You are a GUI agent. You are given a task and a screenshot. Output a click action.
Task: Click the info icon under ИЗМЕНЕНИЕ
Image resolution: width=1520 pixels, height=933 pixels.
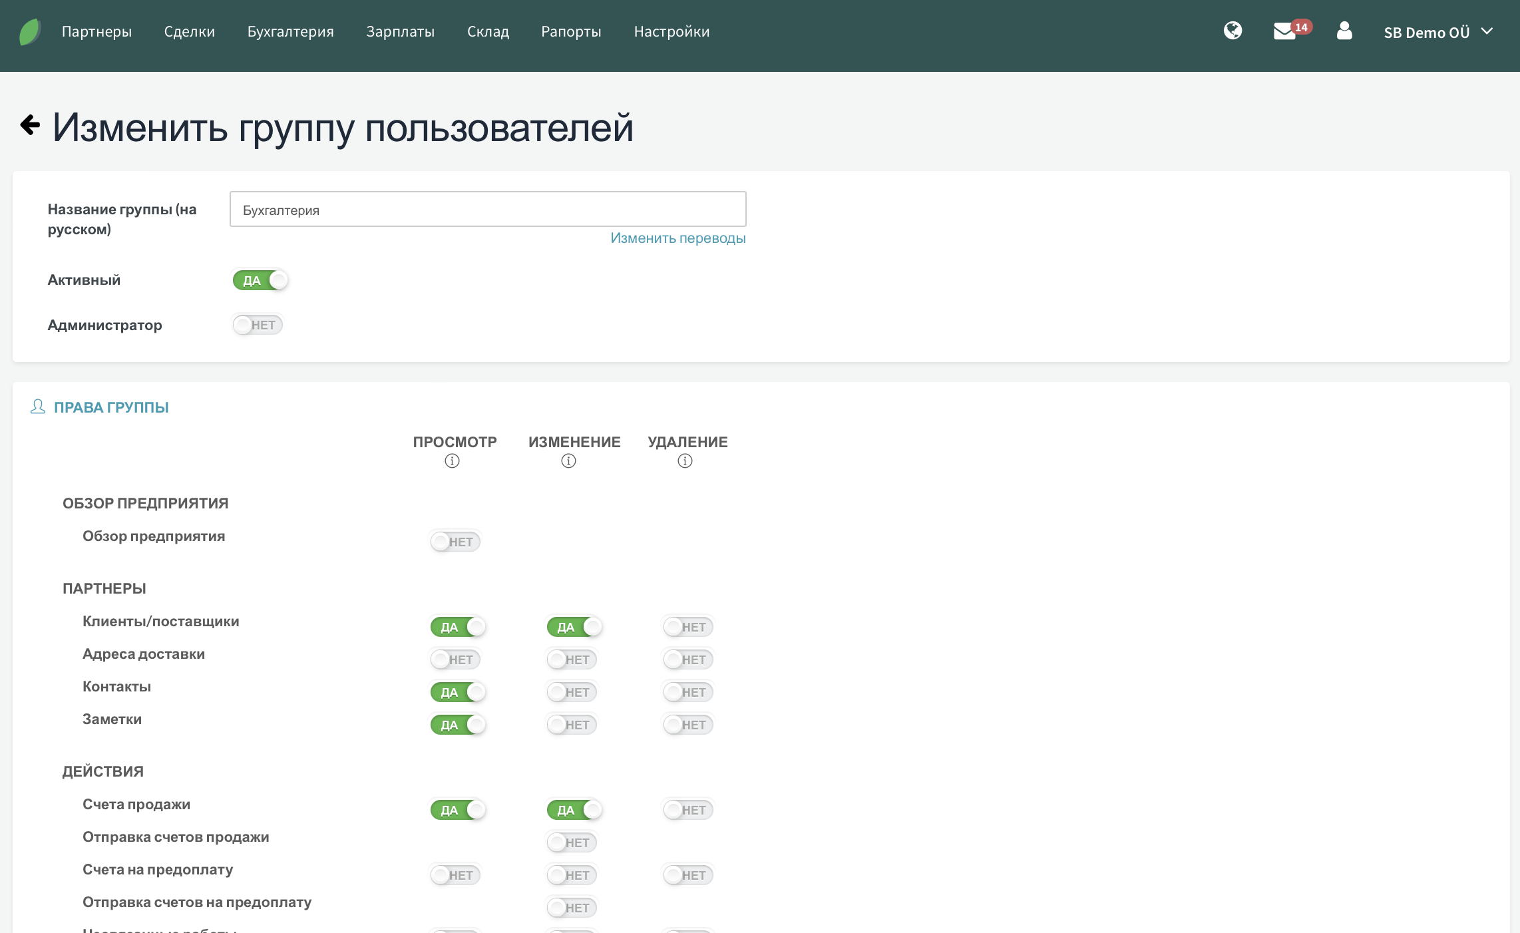click(x=568, y=461)
